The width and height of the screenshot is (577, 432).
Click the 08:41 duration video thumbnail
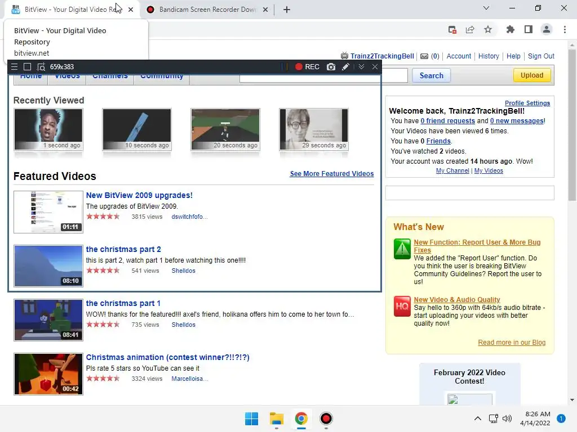coord(48,320)
